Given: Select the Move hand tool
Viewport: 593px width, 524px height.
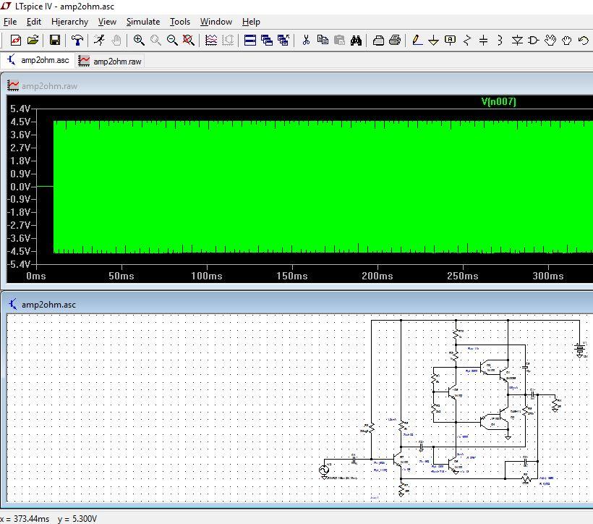Looking at the screenshot, I should point(550,40).
